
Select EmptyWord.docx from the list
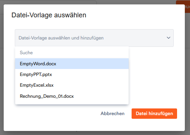(x=72, y=64)
